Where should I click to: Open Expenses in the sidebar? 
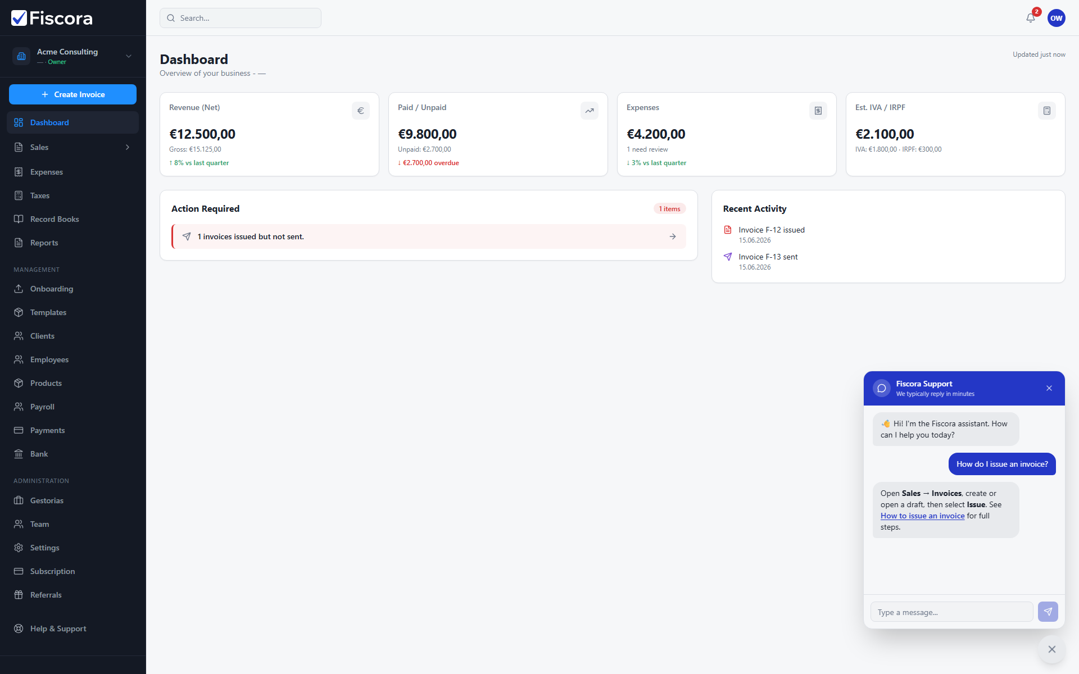tap(72, 172)
